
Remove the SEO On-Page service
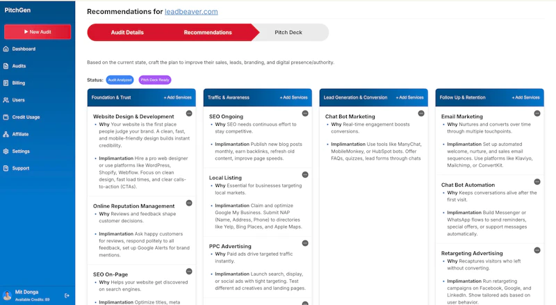189,272
